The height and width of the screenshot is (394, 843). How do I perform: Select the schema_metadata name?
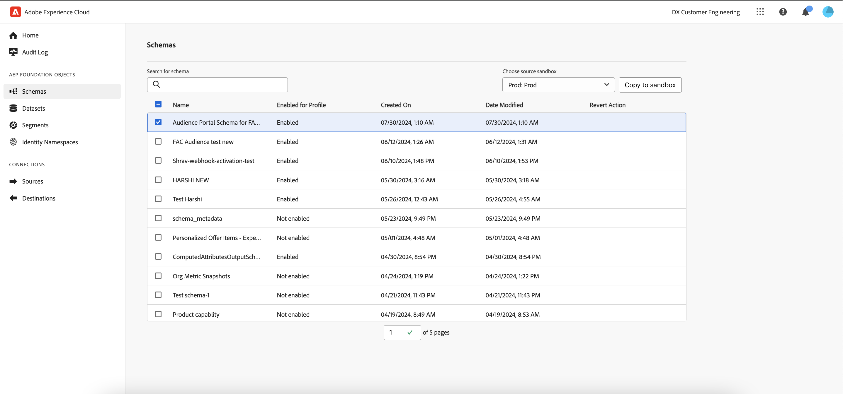(x=197, y=218)
